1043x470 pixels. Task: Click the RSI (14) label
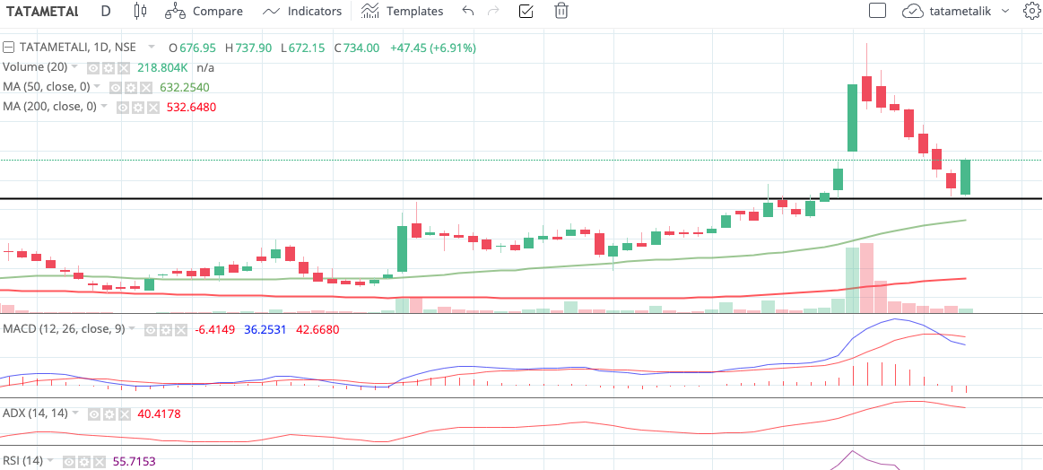[22, 461]
